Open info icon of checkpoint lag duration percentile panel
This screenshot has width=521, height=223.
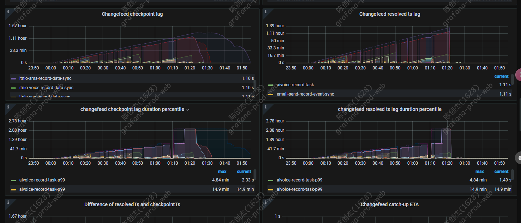point(8,107)
